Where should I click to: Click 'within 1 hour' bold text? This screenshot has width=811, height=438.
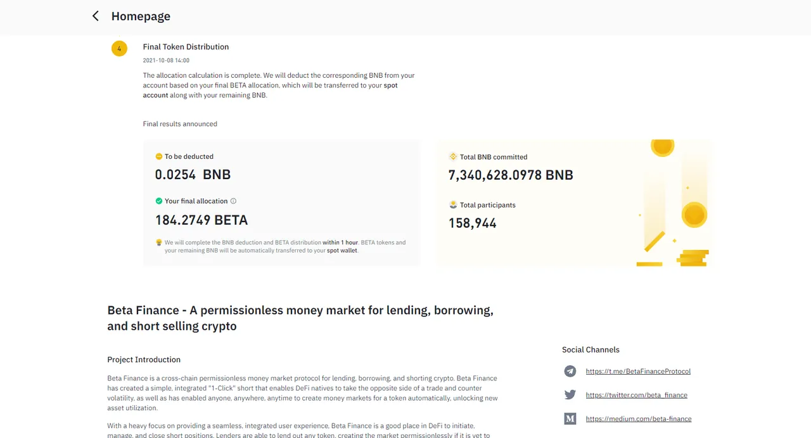click(340, 242)
